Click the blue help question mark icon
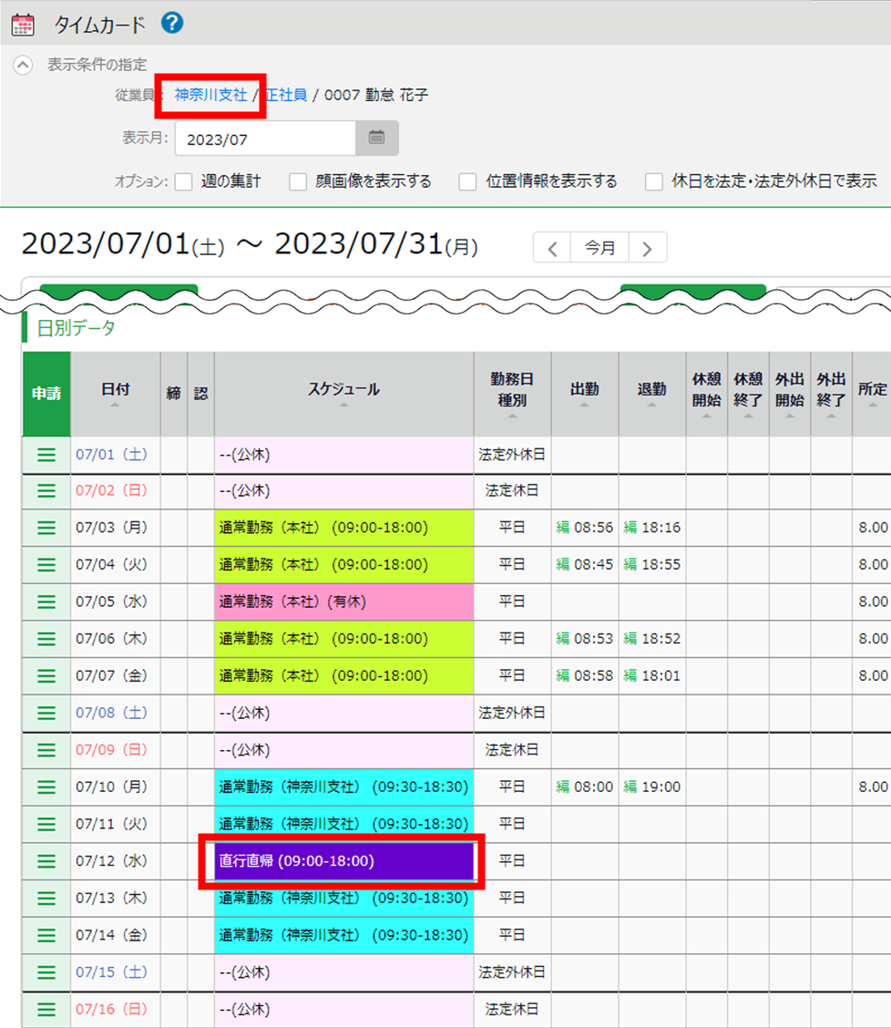Viewport: 891px width, 1028px height. 172,24
